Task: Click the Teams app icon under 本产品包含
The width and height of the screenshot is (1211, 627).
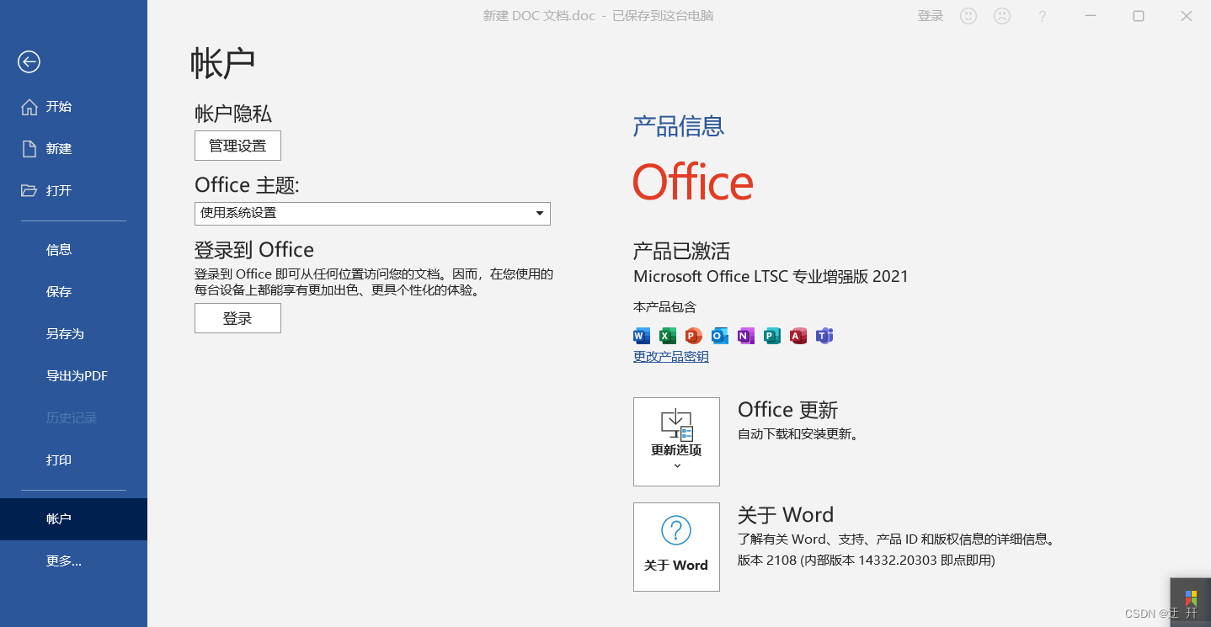Action: point(824,336)
